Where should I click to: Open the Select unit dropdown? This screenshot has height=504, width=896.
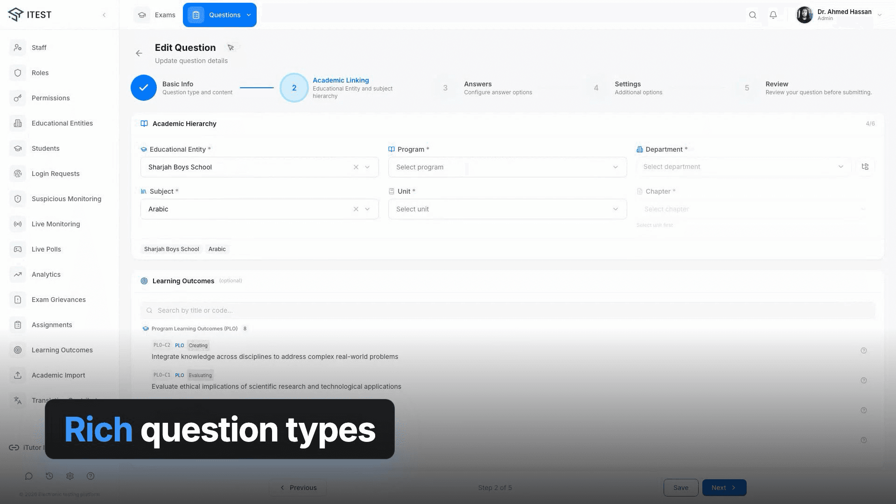point(507,209)
